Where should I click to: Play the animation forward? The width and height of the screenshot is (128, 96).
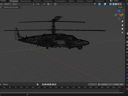click(x=50, y=84)
